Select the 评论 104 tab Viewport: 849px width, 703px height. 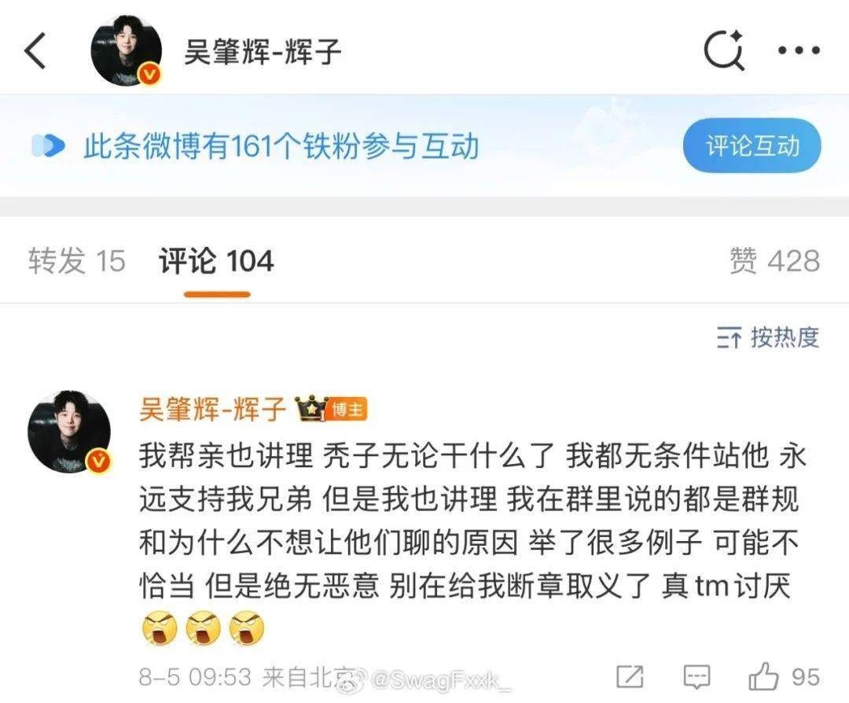tap(217, 260)
